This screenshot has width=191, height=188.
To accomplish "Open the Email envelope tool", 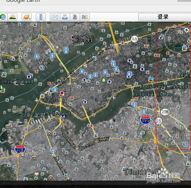I will pyautogui.click(x=55, y=17).
